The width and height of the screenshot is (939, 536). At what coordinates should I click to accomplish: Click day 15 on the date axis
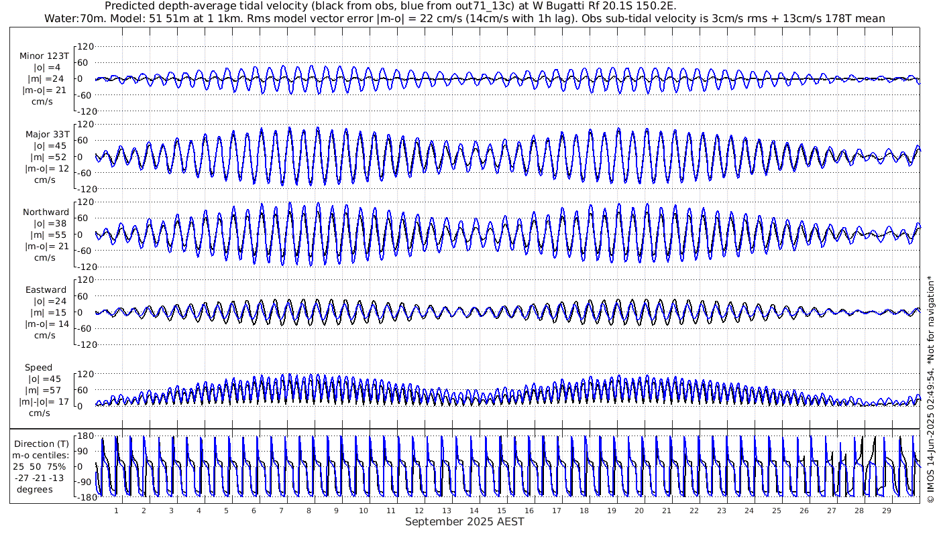coord(501,511)
